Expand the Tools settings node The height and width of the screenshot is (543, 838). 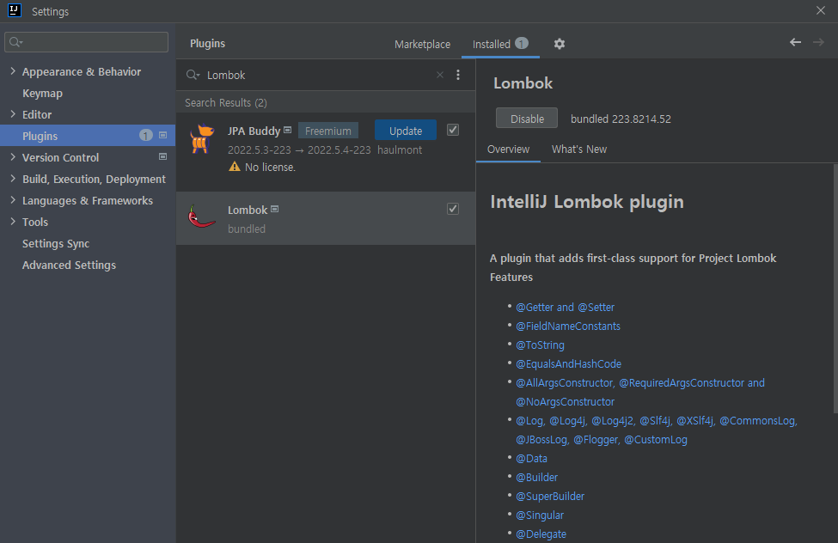tap(13, 222)
